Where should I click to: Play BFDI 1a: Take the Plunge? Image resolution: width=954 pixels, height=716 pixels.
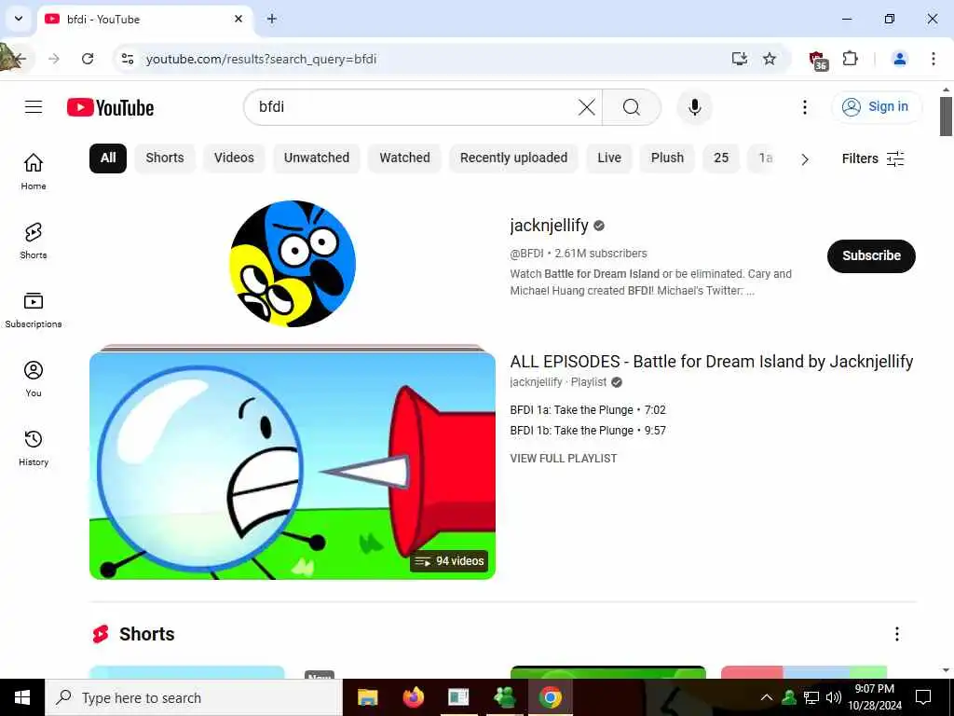[588, 410]
